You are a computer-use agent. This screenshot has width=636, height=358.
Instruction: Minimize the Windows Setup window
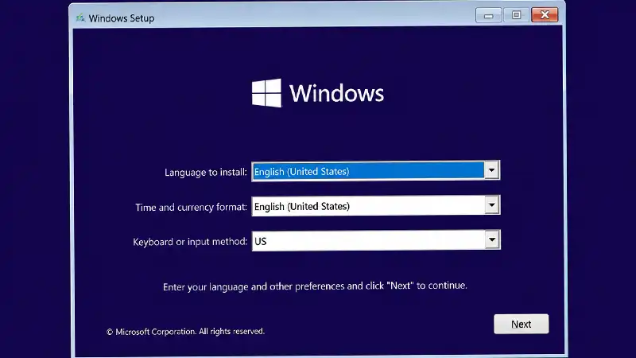[x=488, y=15]
